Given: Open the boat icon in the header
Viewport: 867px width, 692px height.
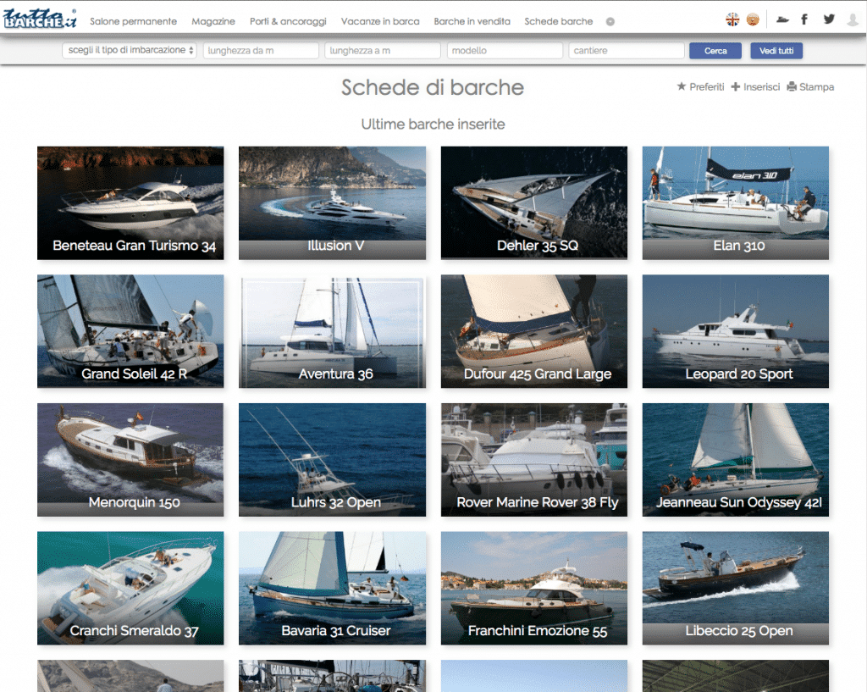Looking at the screenshot, I should point(782,20).
